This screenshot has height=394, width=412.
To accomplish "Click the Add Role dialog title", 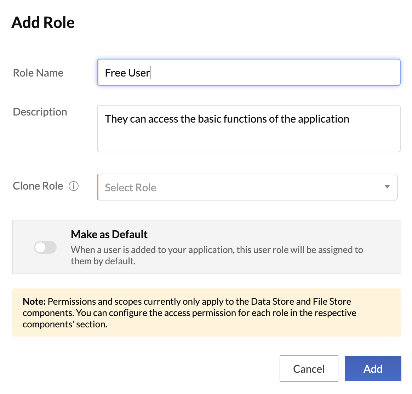I will [43, 22].
